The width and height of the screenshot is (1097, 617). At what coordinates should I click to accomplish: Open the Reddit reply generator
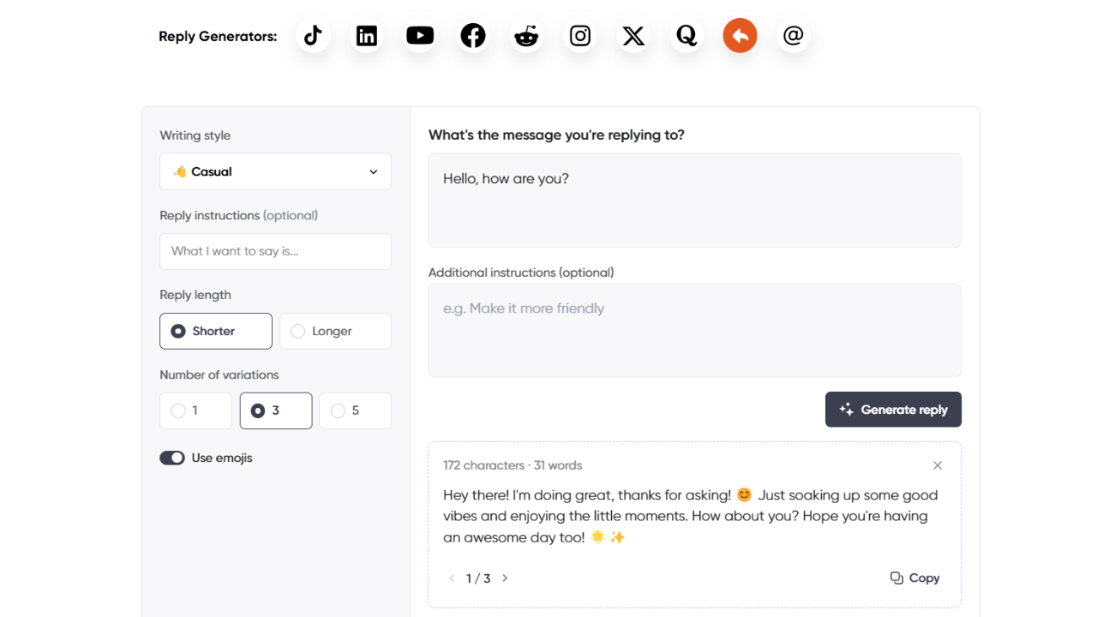[526, 35]
